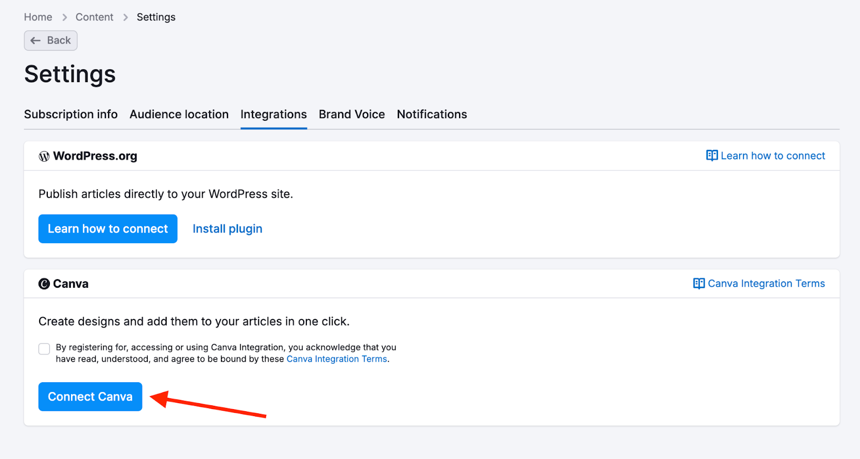860x459 pixels.
Task: Click the Canva logo icon
Action: coord(44,284)
